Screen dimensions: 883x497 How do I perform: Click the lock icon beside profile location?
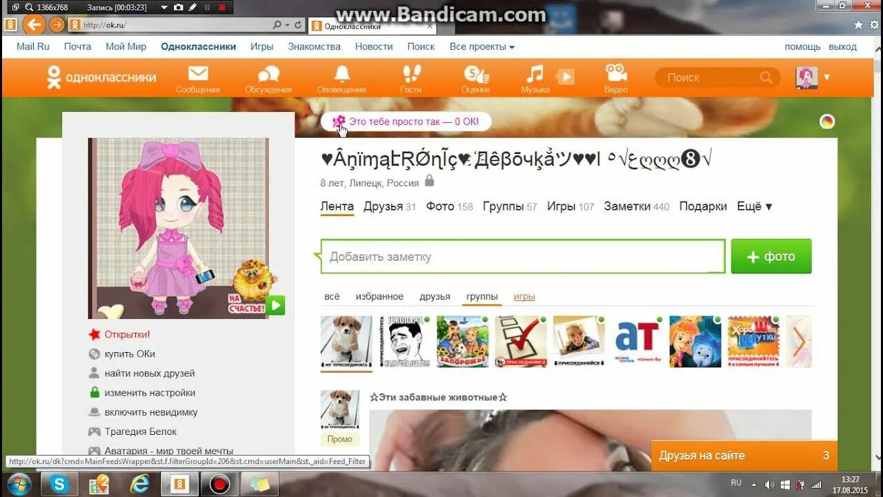[429, 181]
